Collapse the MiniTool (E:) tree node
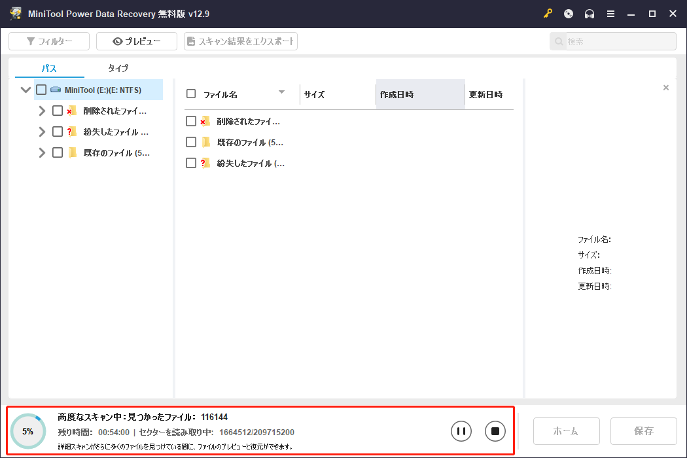687x458 pixels. coord(26,90)
